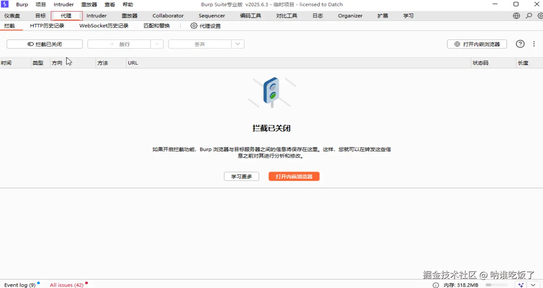Click the Burp Suite lightning logo icon
The height and width of the screenshot is (288, 543).
[5, 4]
